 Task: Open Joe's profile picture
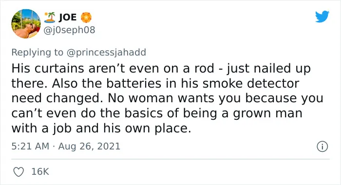(26, 24)
